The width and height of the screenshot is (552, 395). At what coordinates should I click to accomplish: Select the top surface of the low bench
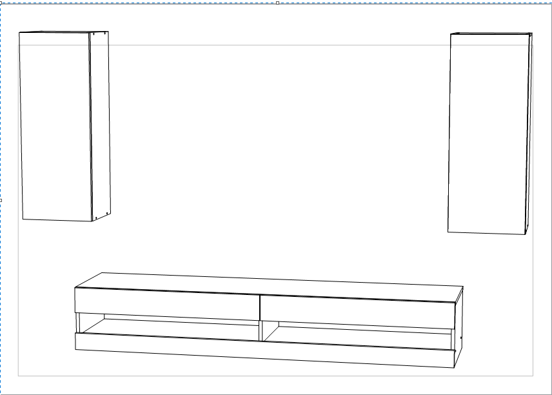pos(269,287)
